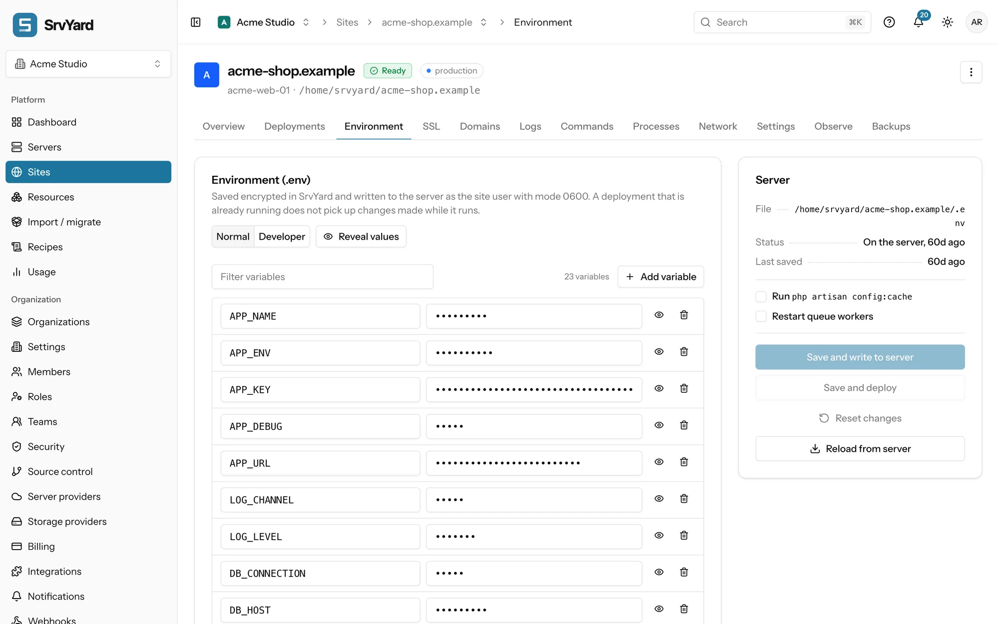Screen dimensions: 999x624
Task: Toggle the light/dark theme sun icon
Action: [x=948, y=22]
